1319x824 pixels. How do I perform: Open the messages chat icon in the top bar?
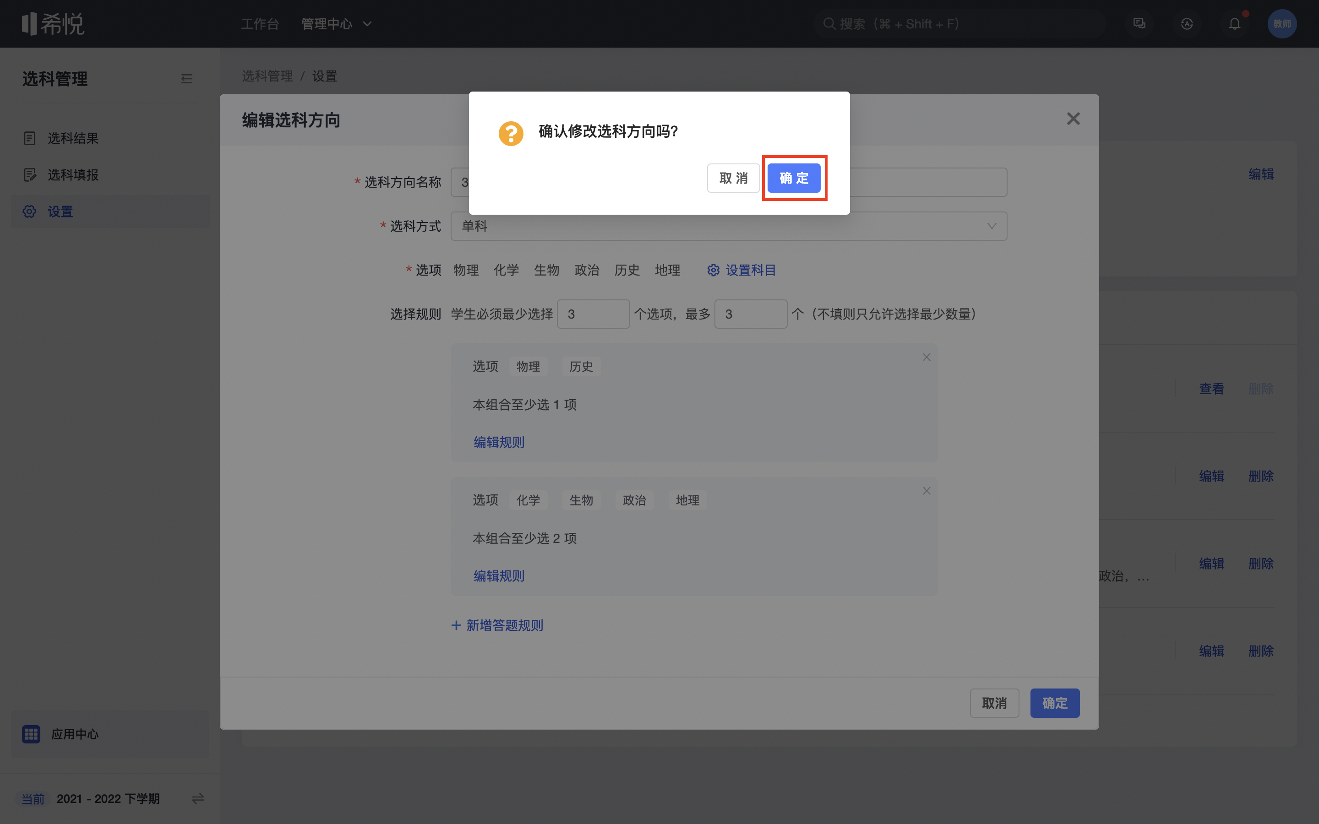(x=1139, y=24)
